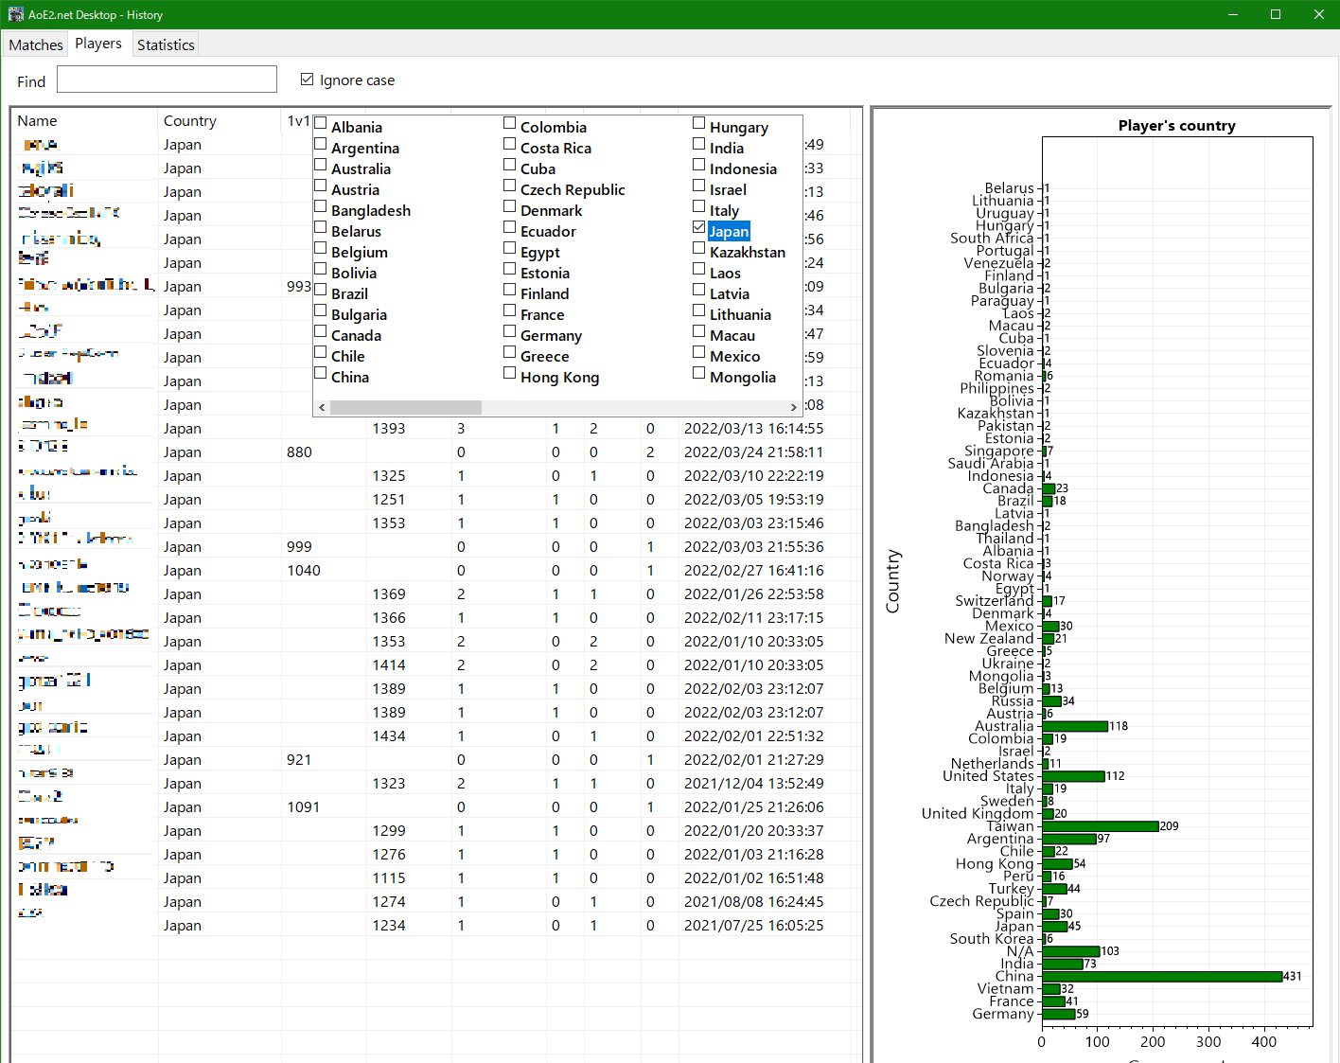Click the Country column header

(x=190, y=120)
